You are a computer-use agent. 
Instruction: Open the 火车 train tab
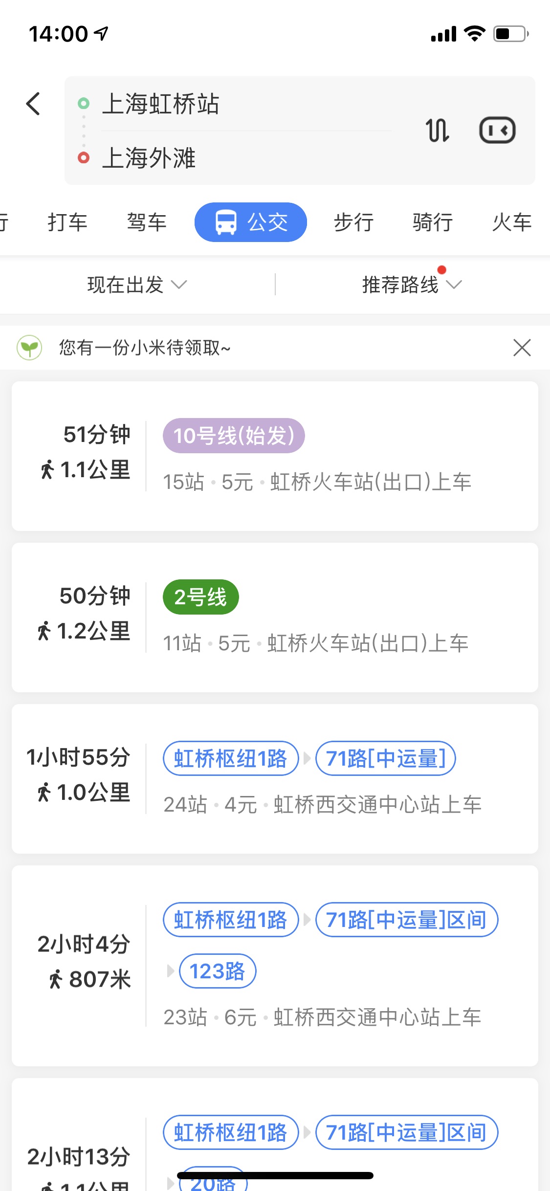(511, 222)
